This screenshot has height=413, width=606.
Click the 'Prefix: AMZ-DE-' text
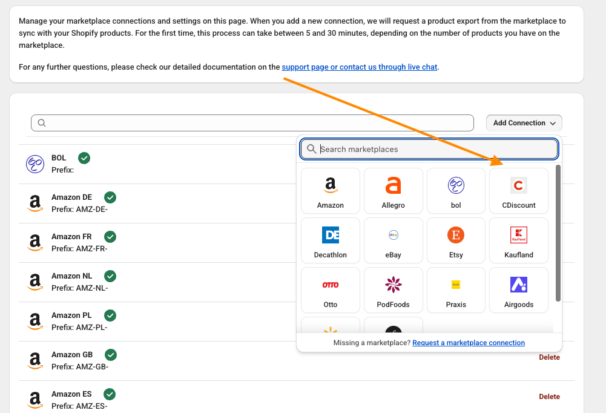(79, 209)
